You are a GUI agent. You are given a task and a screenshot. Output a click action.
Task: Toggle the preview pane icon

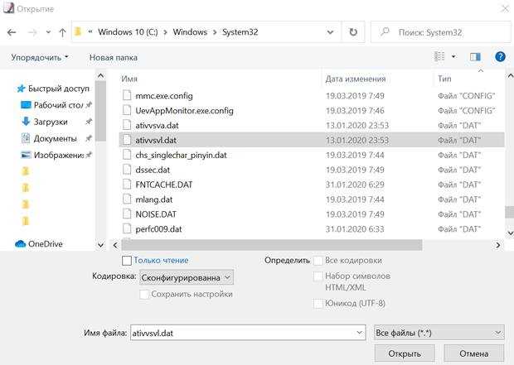click(x=475, y=57)
